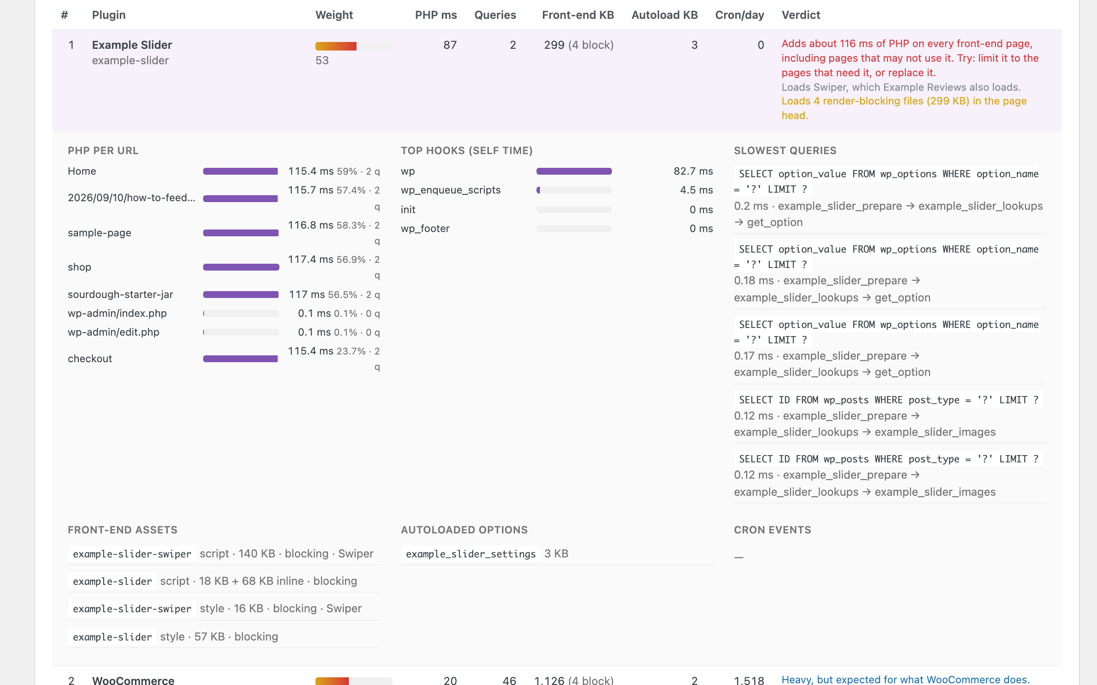
Task: Click the red verdict text about 116 ms
Action: pyautogui.click(x=910, y=58)
